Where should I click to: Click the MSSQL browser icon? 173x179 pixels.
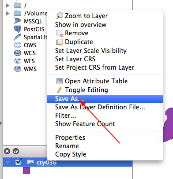pyautogui.click(x=18, y=21)
